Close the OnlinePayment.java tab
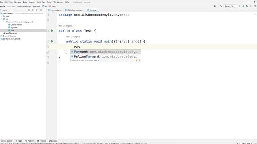Image resolution: width=257 pixels, height=144 pixels. tap(84, 10)
